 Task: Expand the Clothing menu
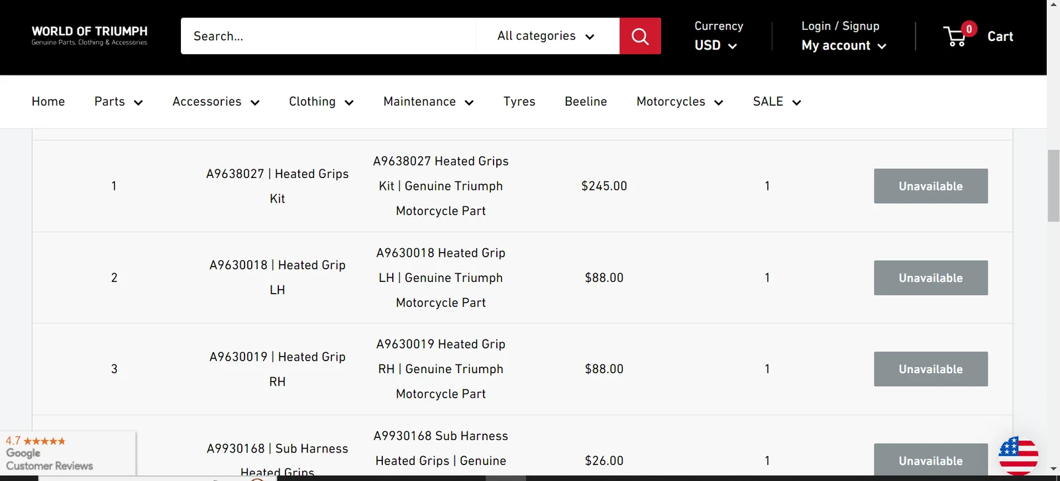pyautogui.click(x=321, y=102)
